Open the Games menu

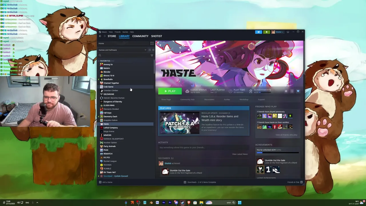pyautogui.click(x=125, y=32)
